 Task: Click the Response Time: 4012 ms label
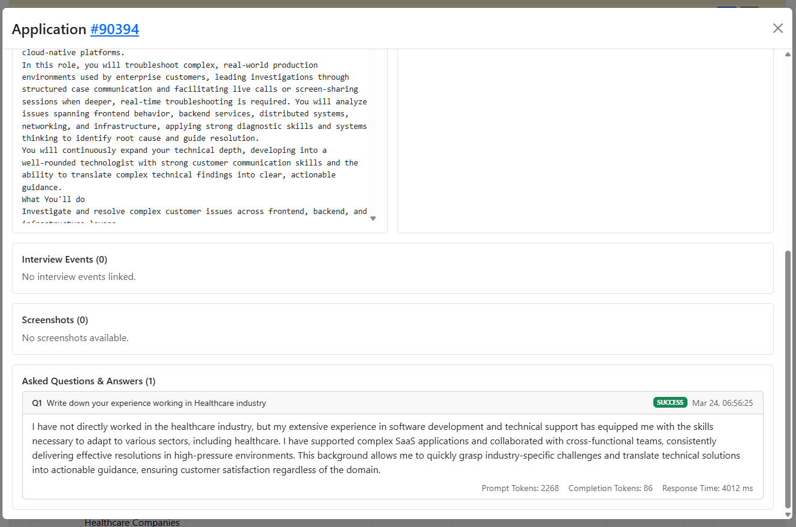click(707, 488)
